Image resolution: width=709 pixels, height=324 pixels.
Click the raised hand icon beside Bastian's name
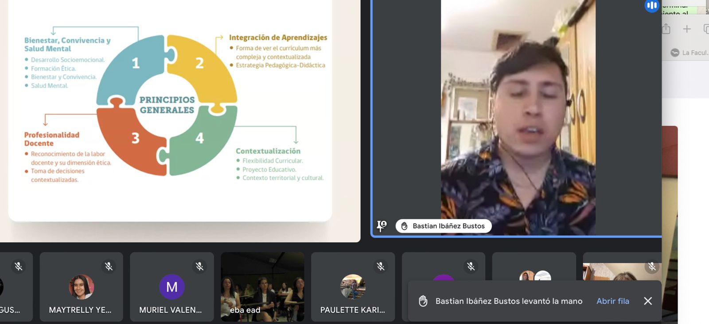(x=404, y=226)
